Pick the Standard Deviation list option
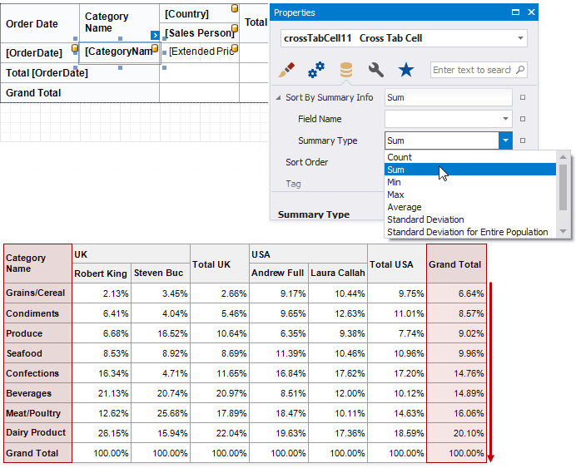This screenshot has width=576, height=468. pos(425,219)
